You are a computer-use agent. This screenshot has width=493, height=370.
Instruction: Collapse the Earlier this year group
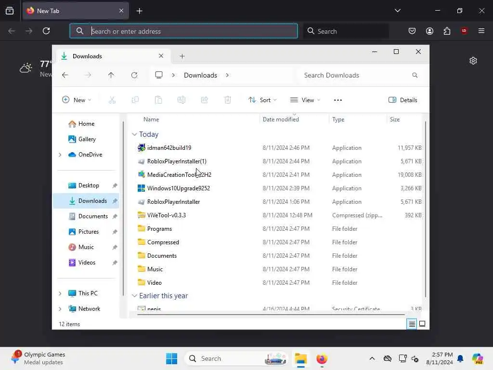pyautogui.click(x=134, y=296)
